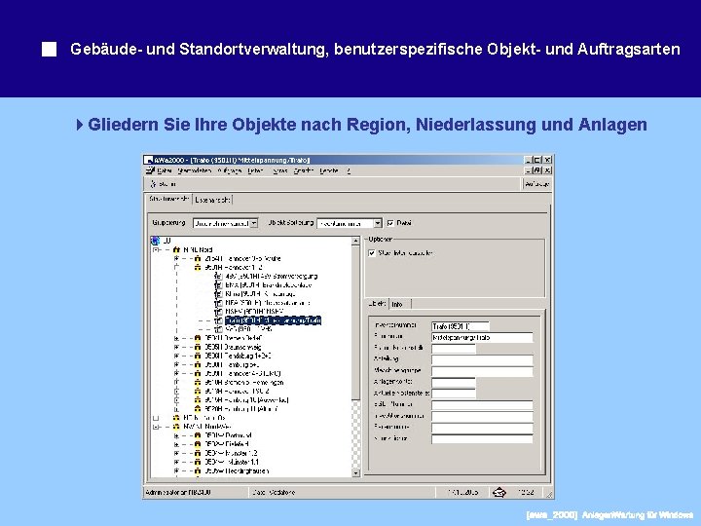Click the tree scrollbar up arrow
The height and width of the screenshot is (526, 701).
tap(356, 242)
